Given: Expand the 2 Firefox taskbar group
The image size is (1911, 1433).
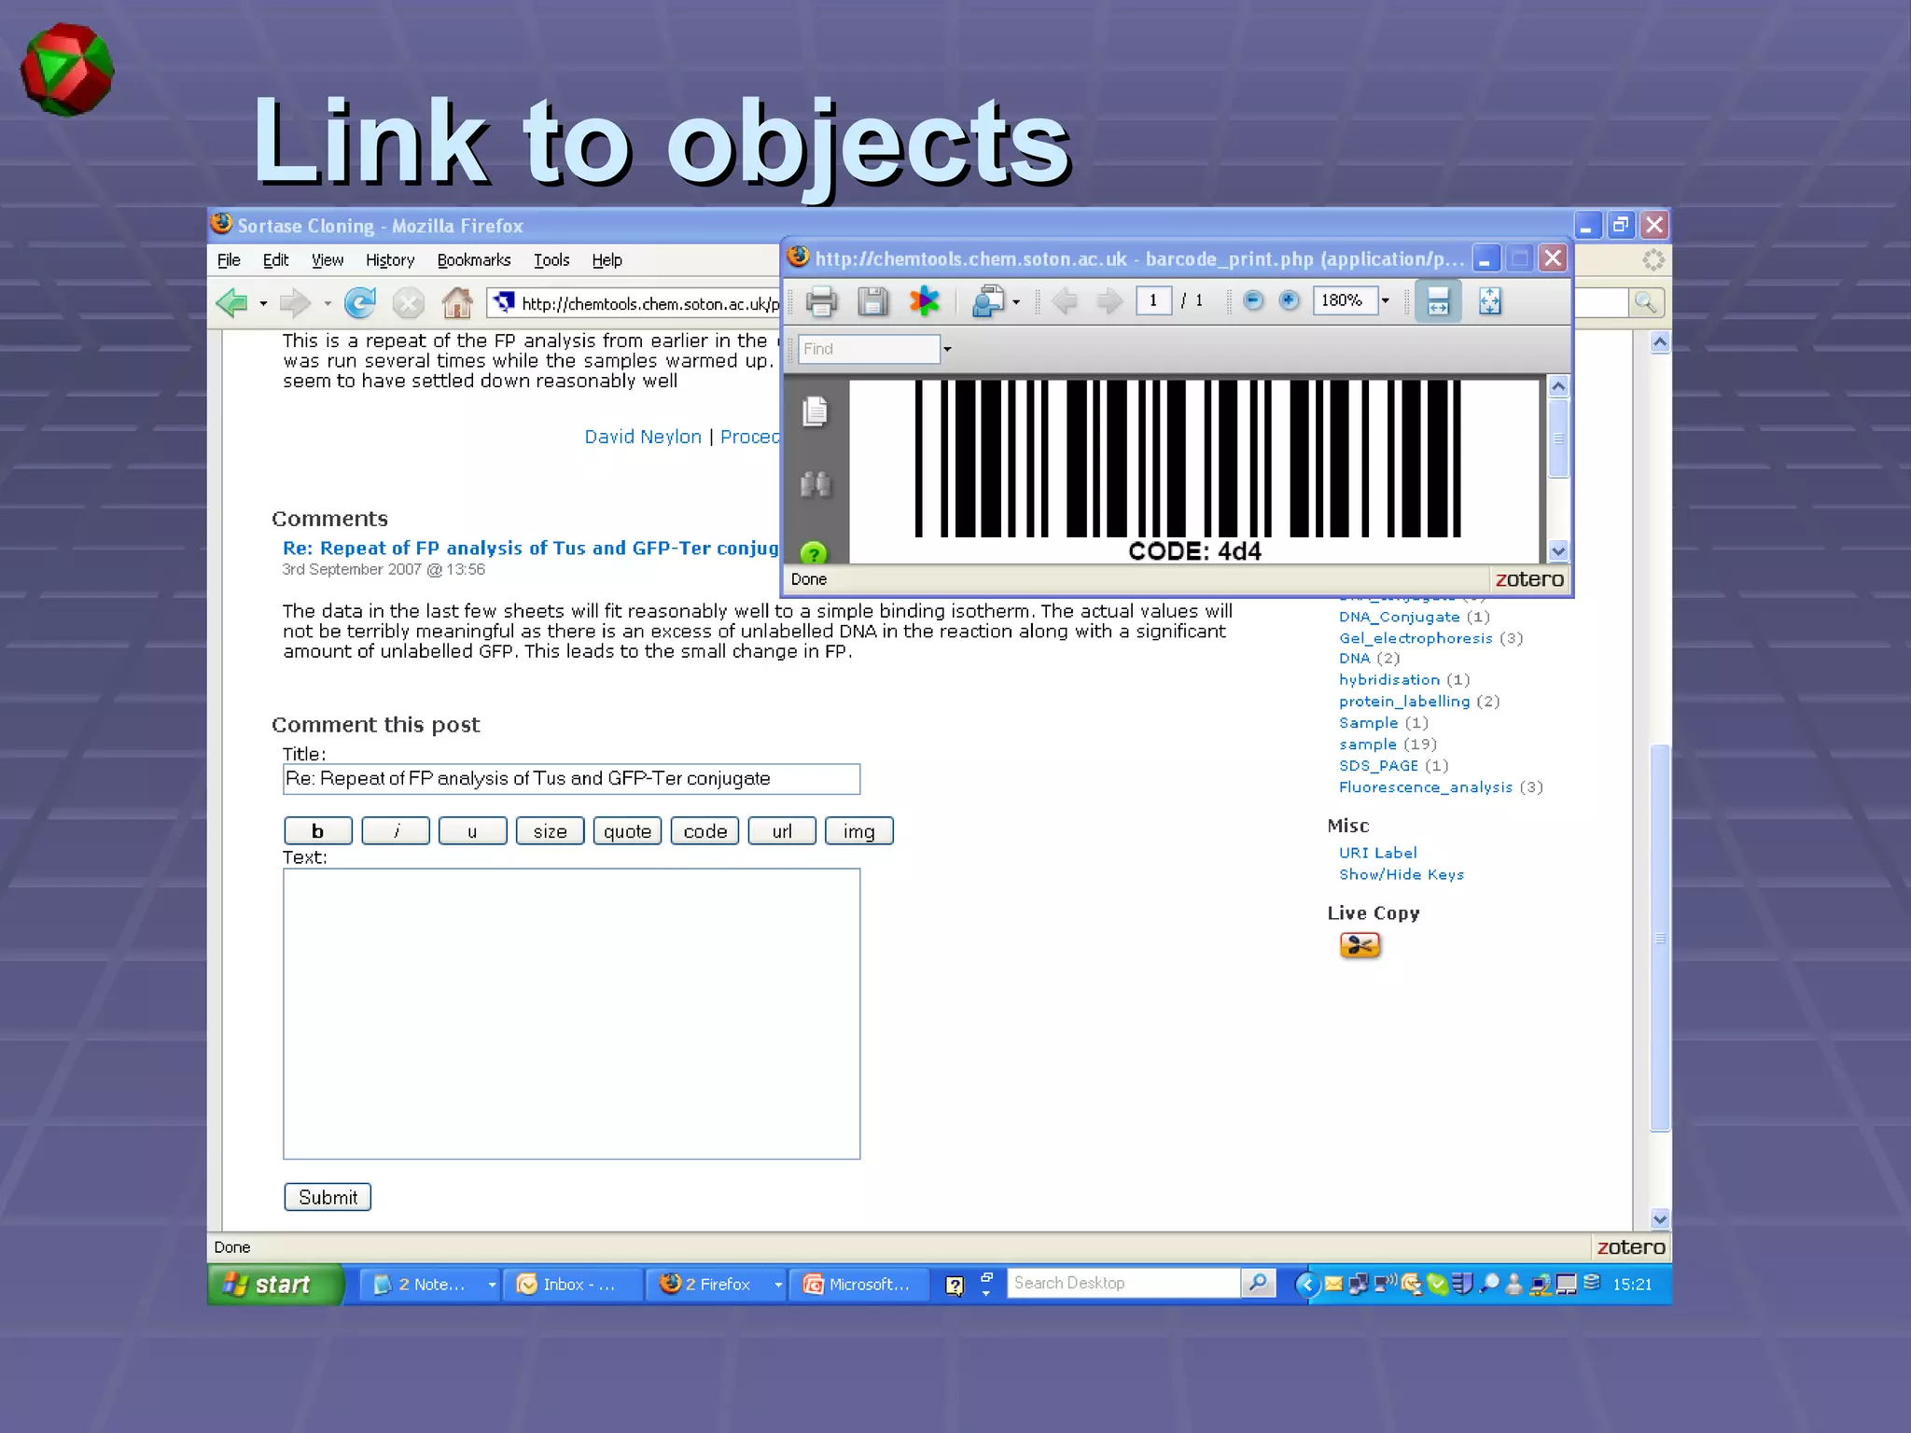Looking at the screenshot, I should click(777, 1285).
